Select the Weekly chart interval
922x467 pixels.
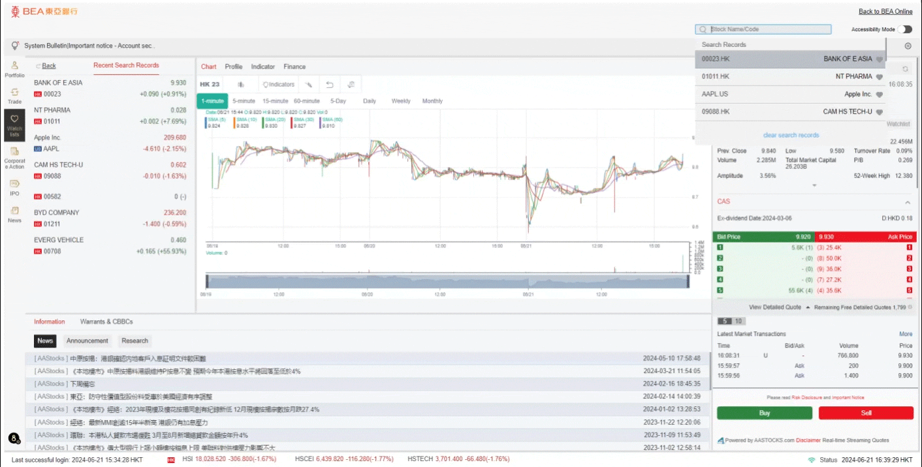coord(401,101)
